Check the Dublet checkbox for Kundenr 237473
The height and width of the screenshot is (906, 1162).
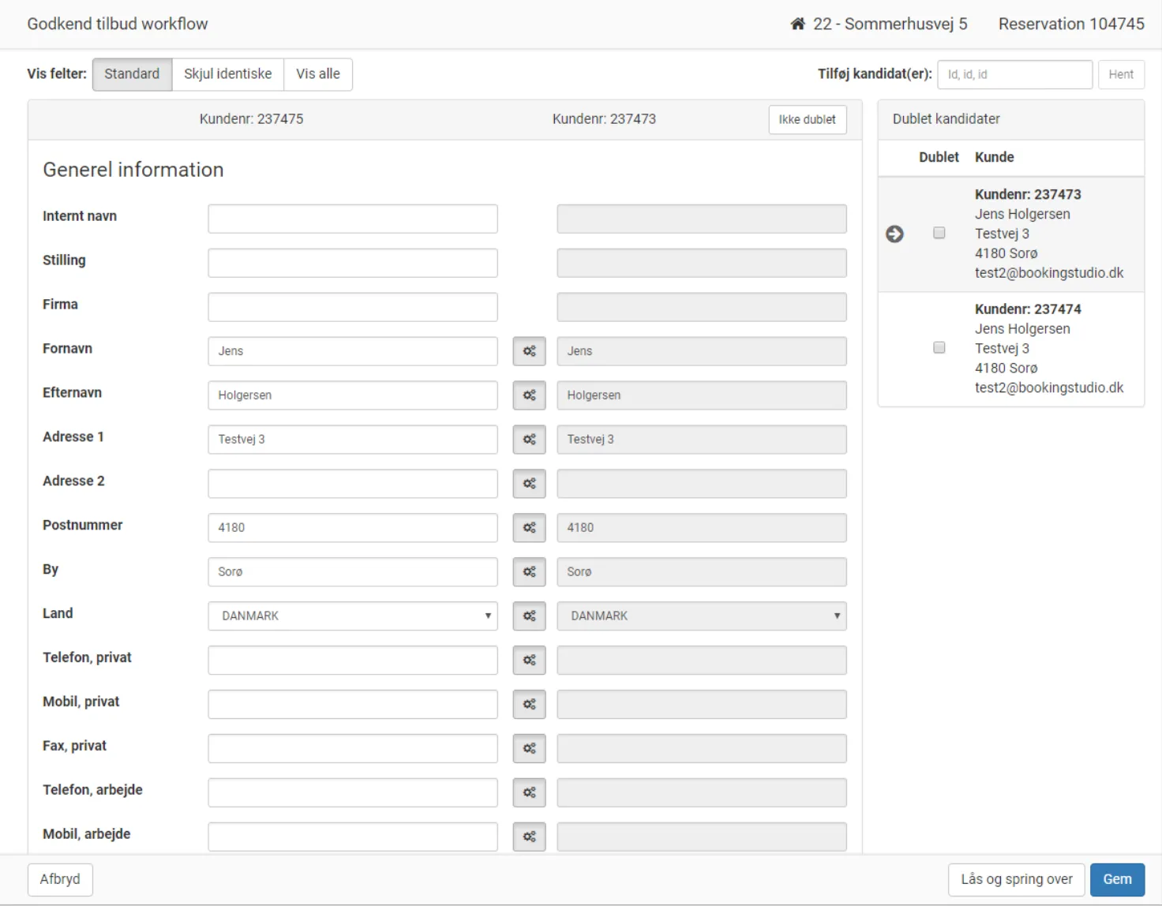click(939, 233)
